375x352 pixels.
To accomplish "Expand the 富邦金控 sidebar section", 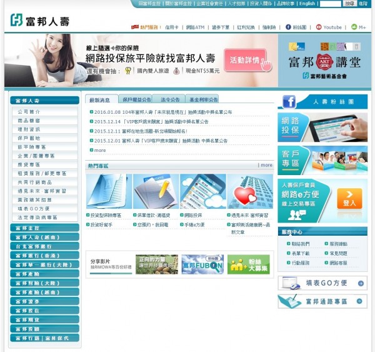I will pyautogui.click(x=45, y=228).
